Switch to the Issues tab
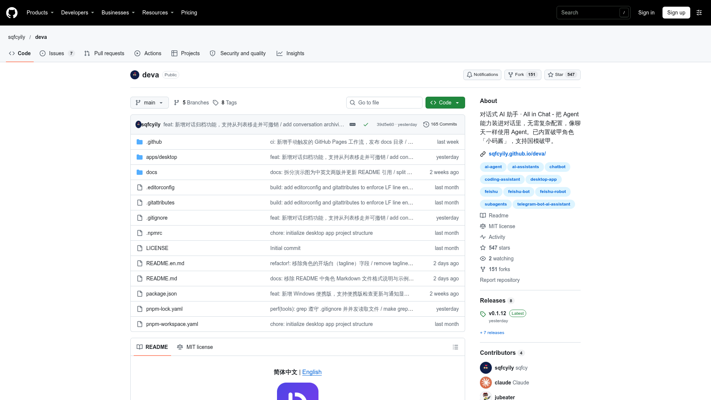Viewport: 711px width, 400px height. pyautogui.click(x=57, y=53)
